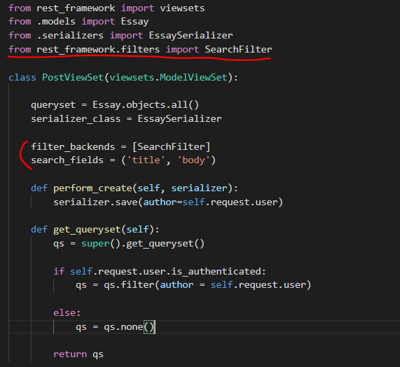Click the class name 'PostViewSet'

(73, 77)
